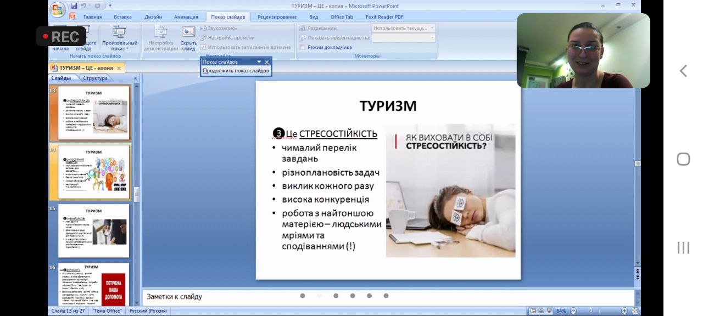Screen dimensions: 703x316
Task: Click Слайд 13 из 27 status indicator
Action: (x=68, y=311)
